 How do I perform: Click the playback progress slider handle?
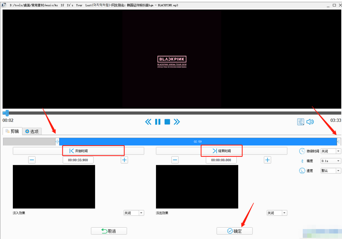click(x=6, y=113)
